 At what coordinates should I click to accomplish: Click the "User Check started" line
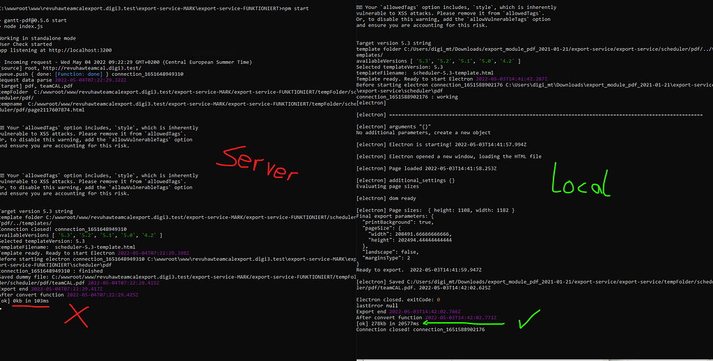click(26, 44)
